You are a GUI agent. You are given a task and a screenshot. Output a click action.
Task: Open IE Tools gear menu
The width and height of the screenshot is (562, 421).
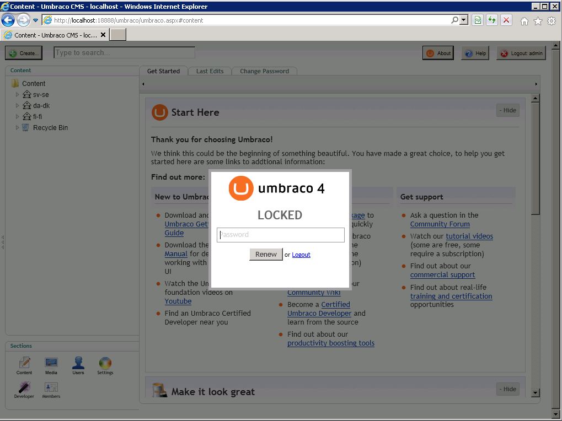click(x=552, y=21)
